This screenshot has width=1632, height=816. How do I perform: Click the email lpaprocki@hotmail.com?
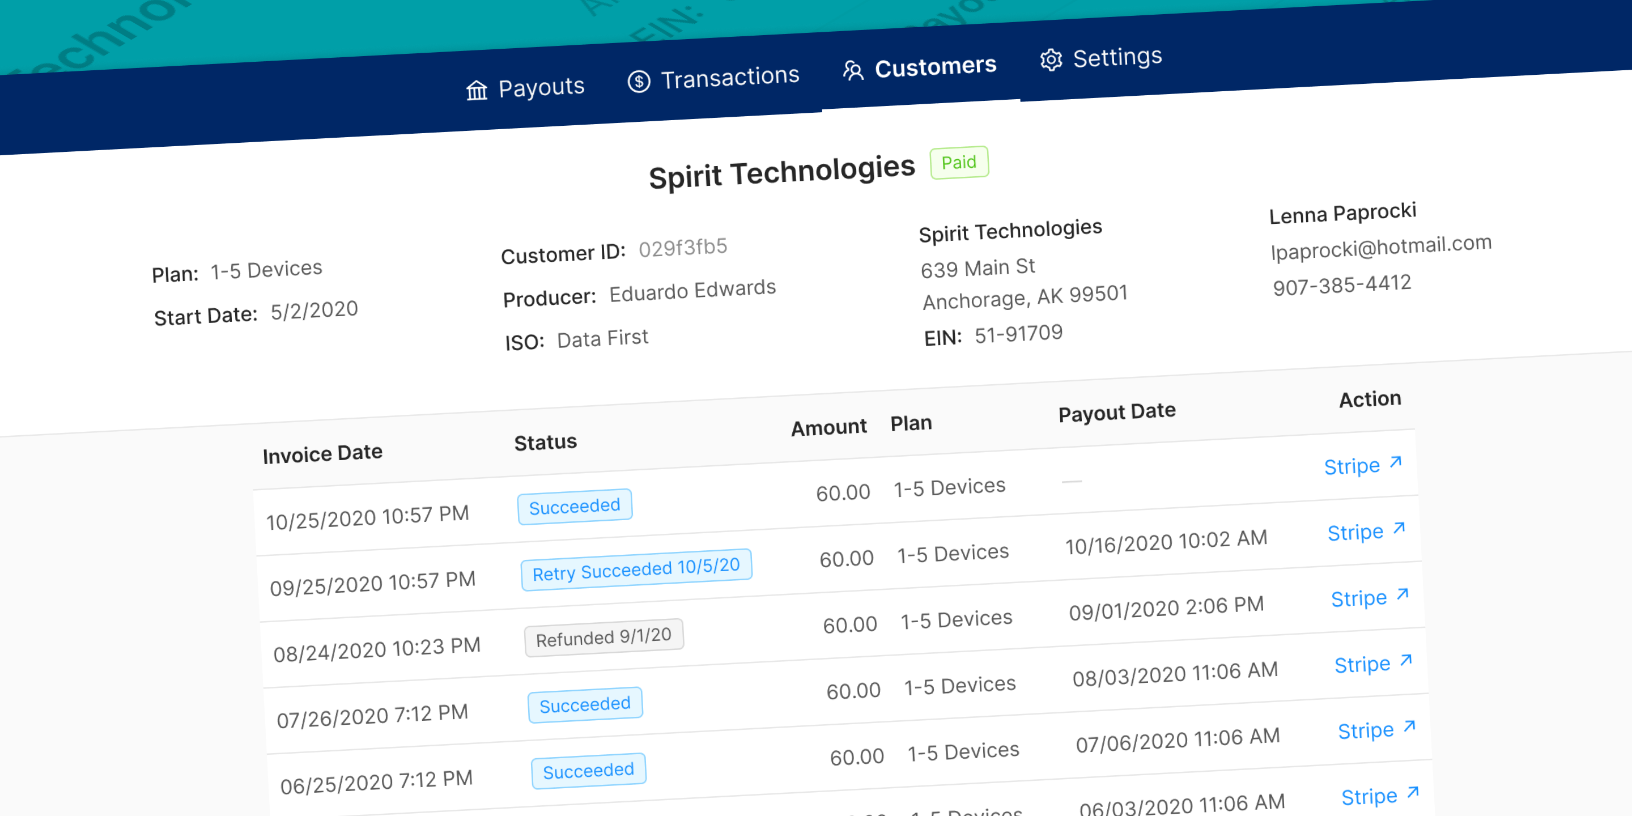pyautogui.click(x=1381, y=247)
